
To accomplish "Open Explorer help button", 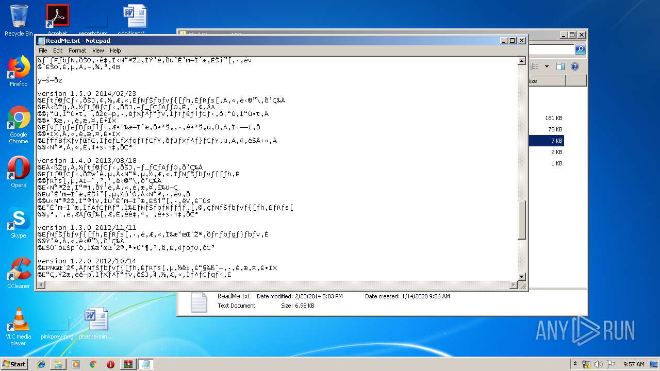I will [x=575, y=66].
